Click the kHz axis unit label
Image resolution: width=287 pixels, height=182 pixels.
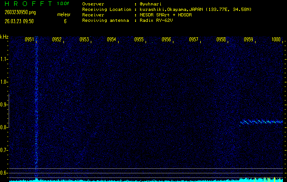coord(4,37)
